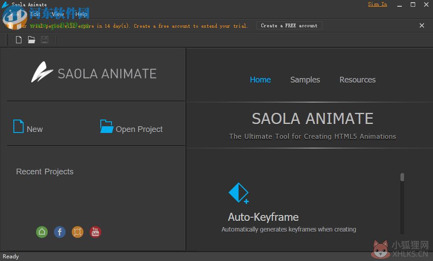Click the Recent Projects heading

pyautogui.click(x=45, y=172)
